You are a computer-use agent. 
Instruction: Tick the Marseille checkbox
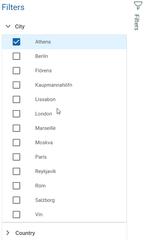point(16,128)
